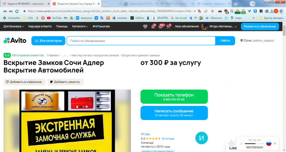The image size is (286, 152).
Task: Open a new browser tab
Action: pyautogui.click(x=105, y=4)
